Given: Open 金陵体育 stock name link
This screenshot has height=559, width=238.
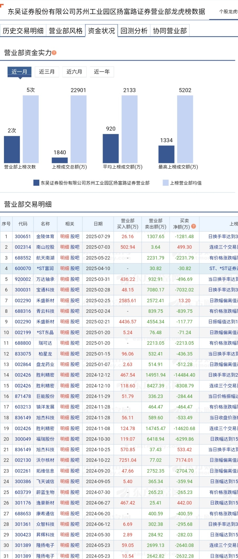Looking at the screenshot, I should pyautogui.click(x=45, y=237).
